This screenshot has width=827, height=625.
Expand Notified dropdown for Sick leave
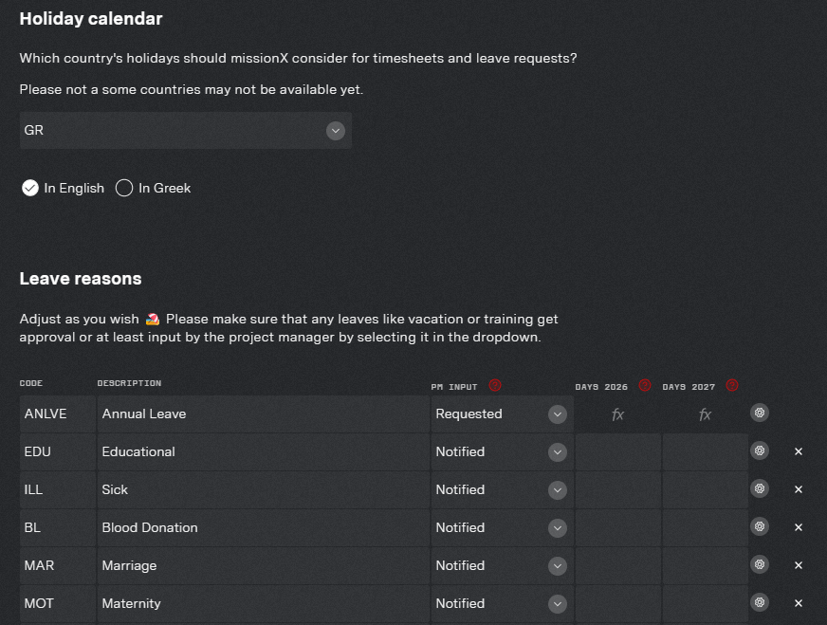(x=557, y=490)
